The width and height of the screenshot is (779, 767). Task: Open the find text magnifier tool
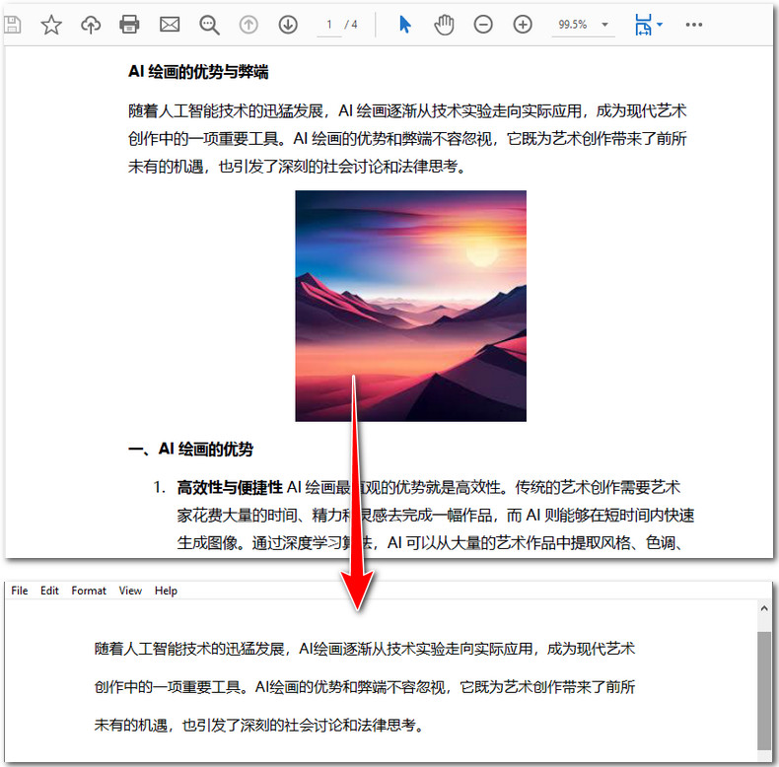click(x=209, y=25)
